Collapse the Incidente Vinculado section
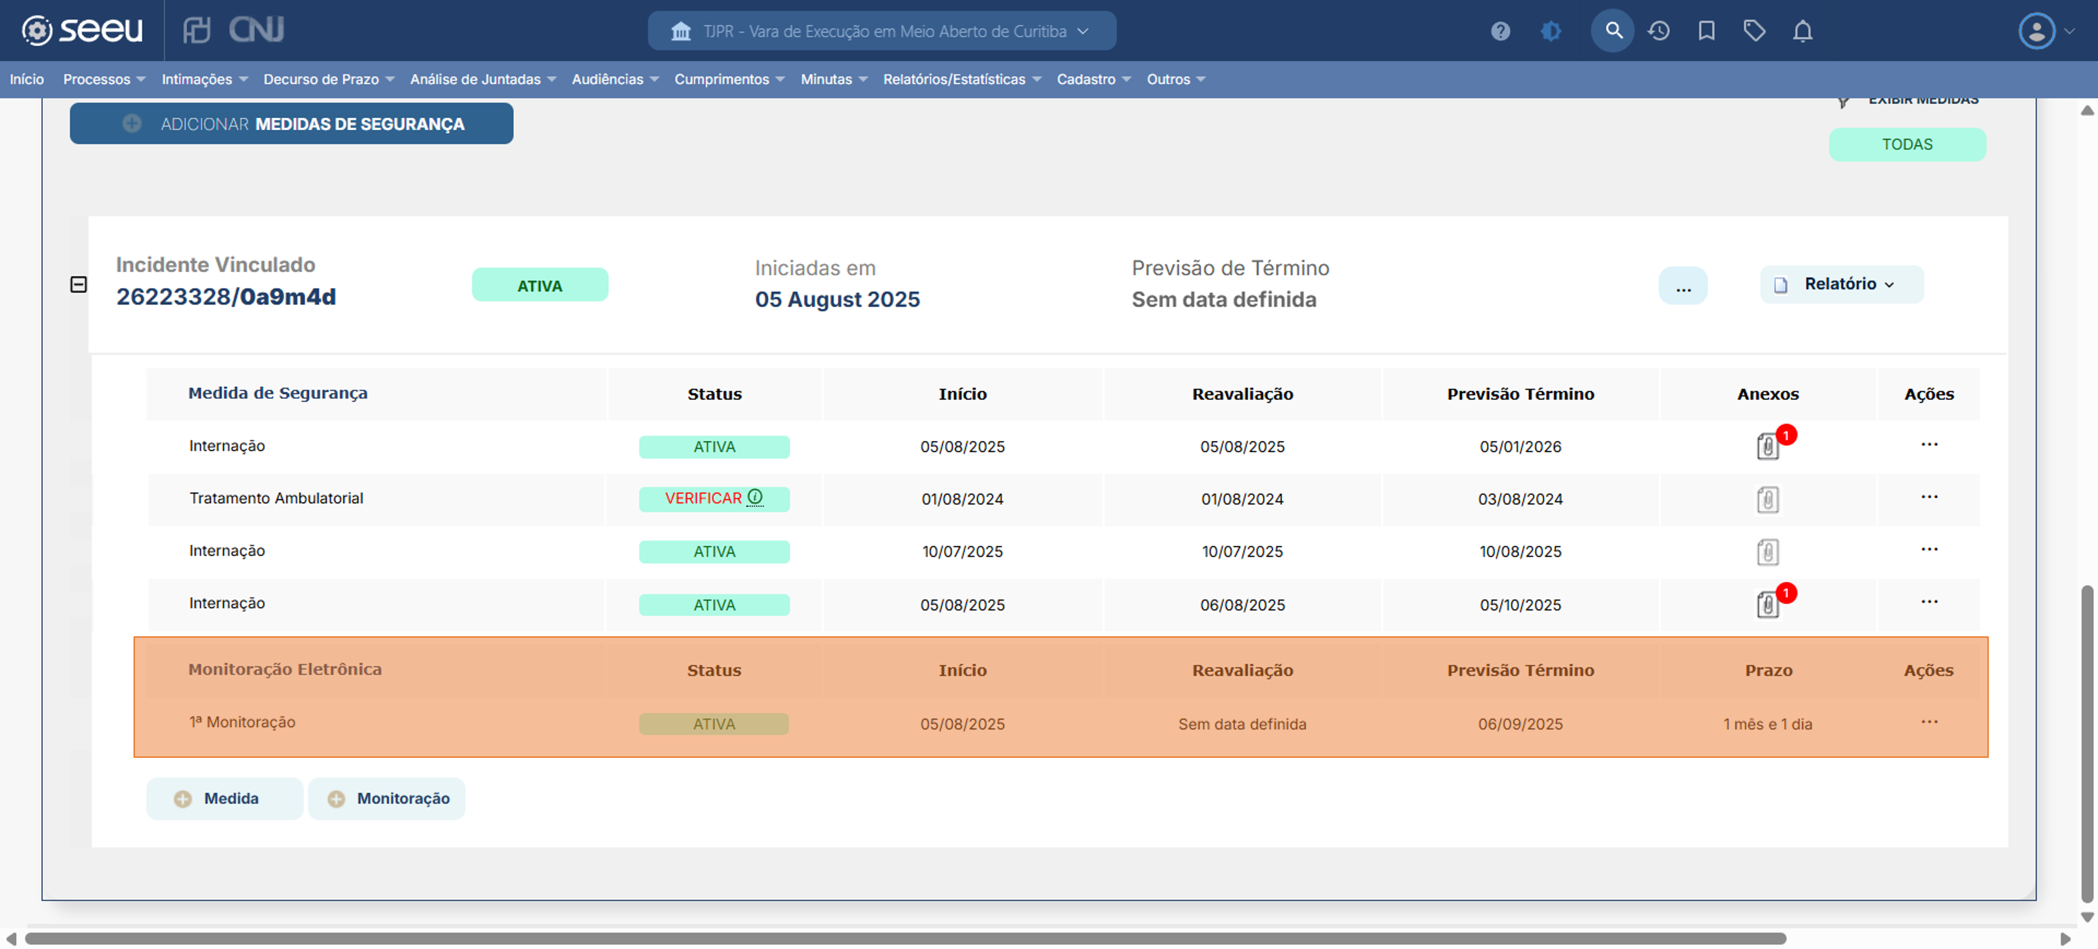2098x949 pixels. [x=78, y=284]
